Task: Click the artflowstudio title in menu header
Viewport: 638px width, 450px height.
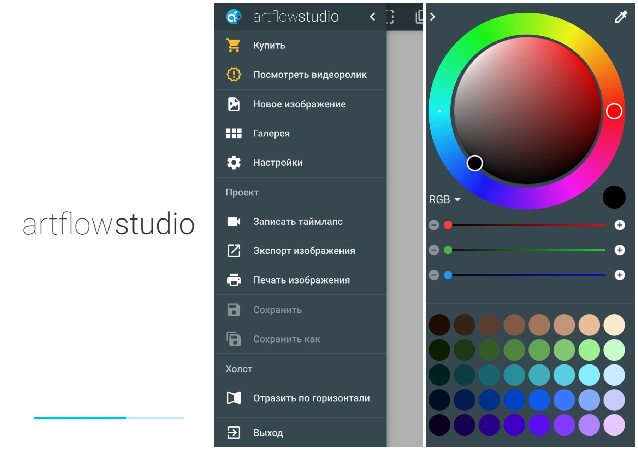Action: (x=296, y=17)
